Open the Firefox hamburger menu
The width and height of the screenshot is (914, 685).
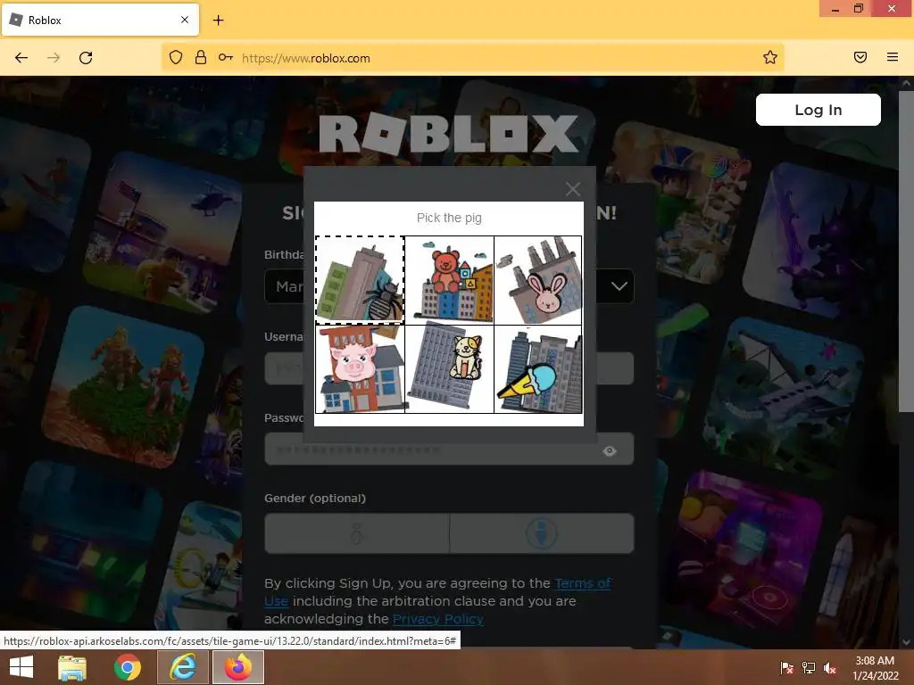point(893,57)
